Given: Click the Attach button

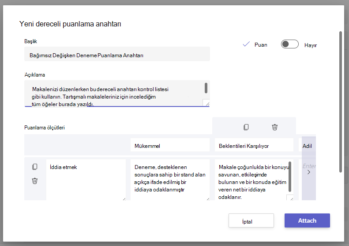Looking at the screenshot, I should pyautogui.click(x=307, y=220).
